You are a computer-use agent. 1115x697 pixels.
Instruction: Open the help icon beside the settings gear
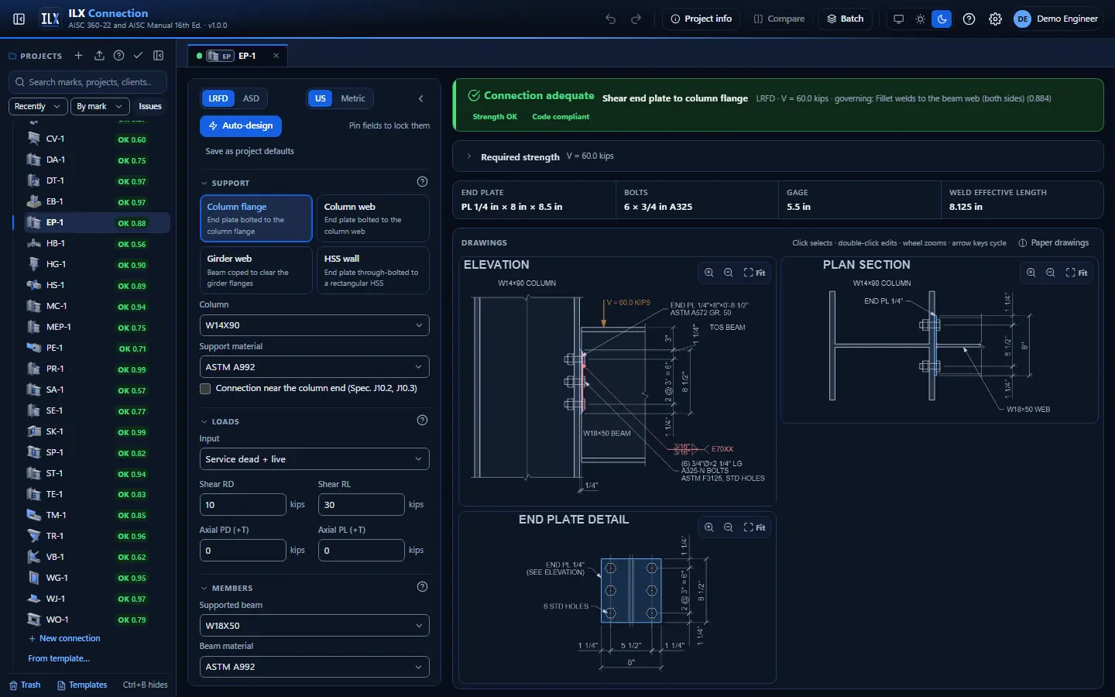pyautogui.click(x=969, y=19)
